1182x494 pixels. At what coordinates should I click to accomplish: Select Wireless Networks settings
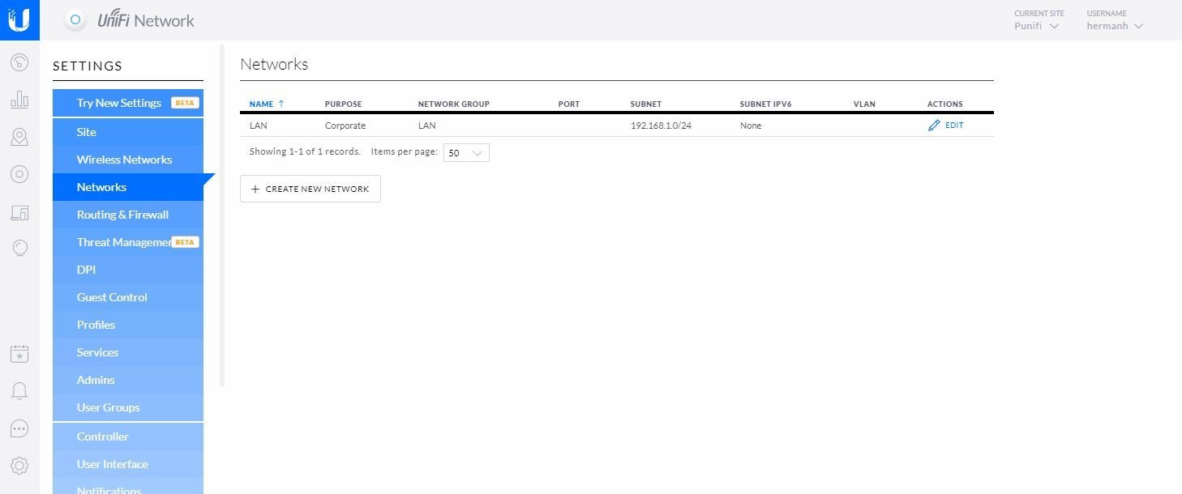(128, 160)
